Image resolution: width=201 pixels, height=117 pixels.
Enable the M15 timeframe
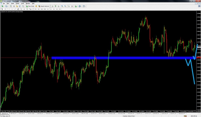(x=42, y=9)
